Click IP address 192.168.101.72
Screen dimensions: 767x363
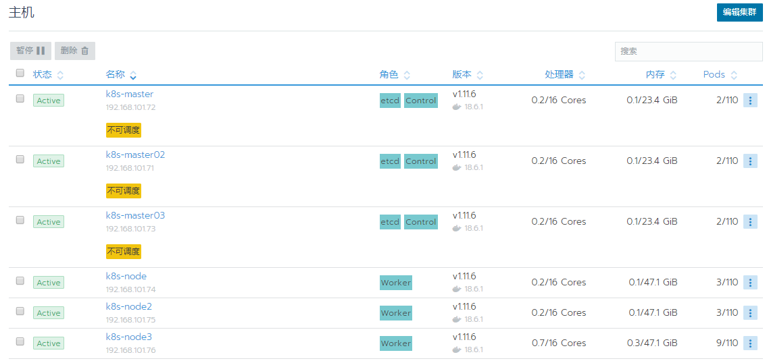130,107
